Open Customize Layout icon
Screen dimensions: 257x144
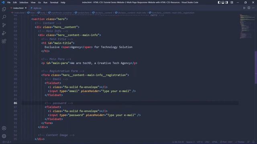pos(232,2)
